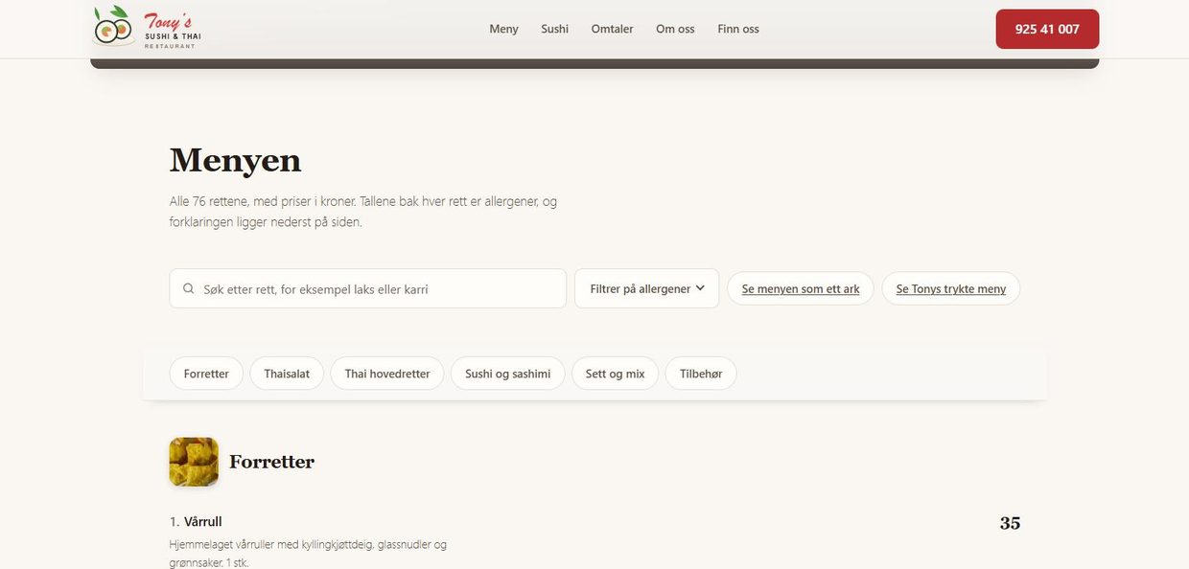The width and height of the screenshot is (1189, 569).
Task: Jump to the Thaisalat category
Action: (287, 374)
